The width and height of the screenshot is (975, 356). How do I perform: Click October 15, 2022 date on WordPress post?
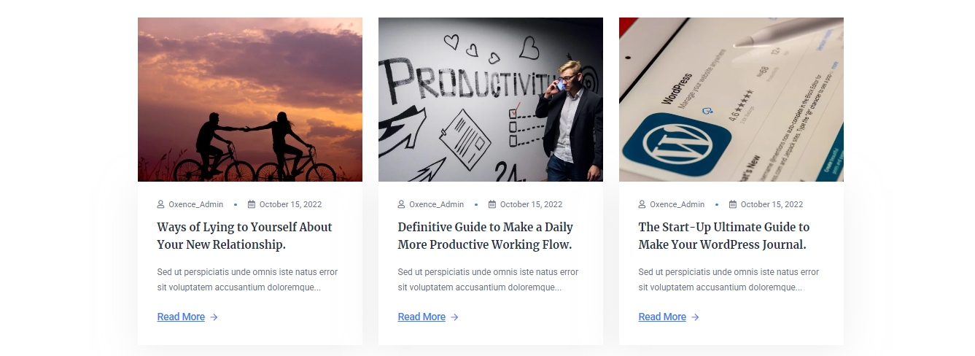(x=772, y=204)
